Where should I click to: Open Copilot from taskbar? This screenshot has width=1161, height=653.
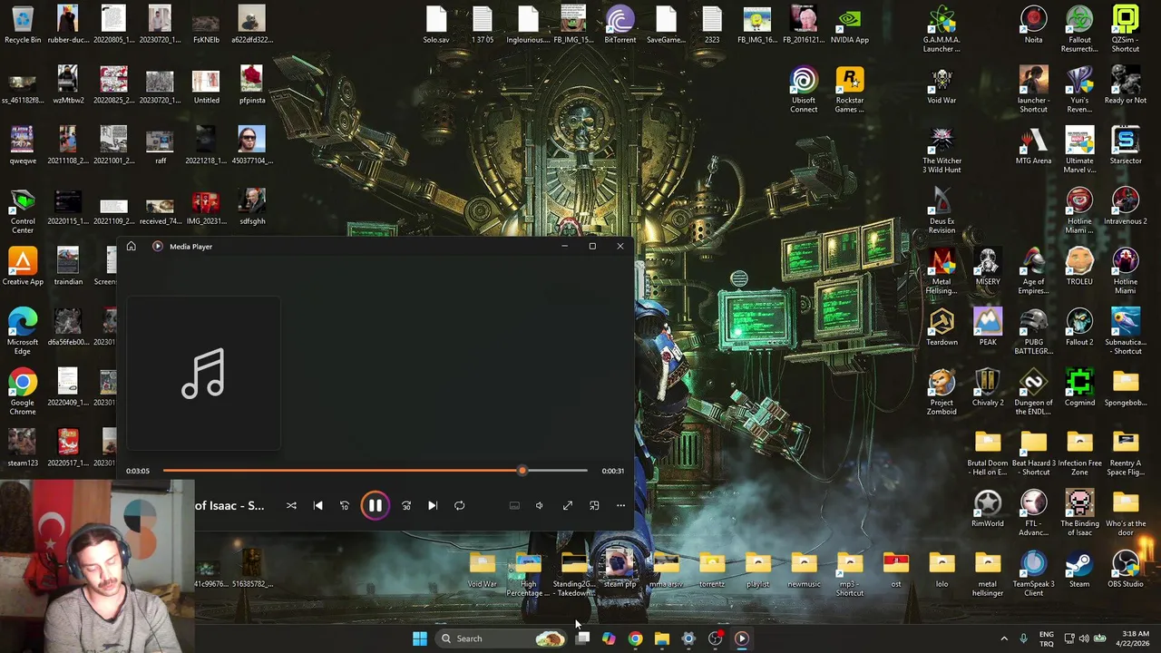[x=609, y=638]
